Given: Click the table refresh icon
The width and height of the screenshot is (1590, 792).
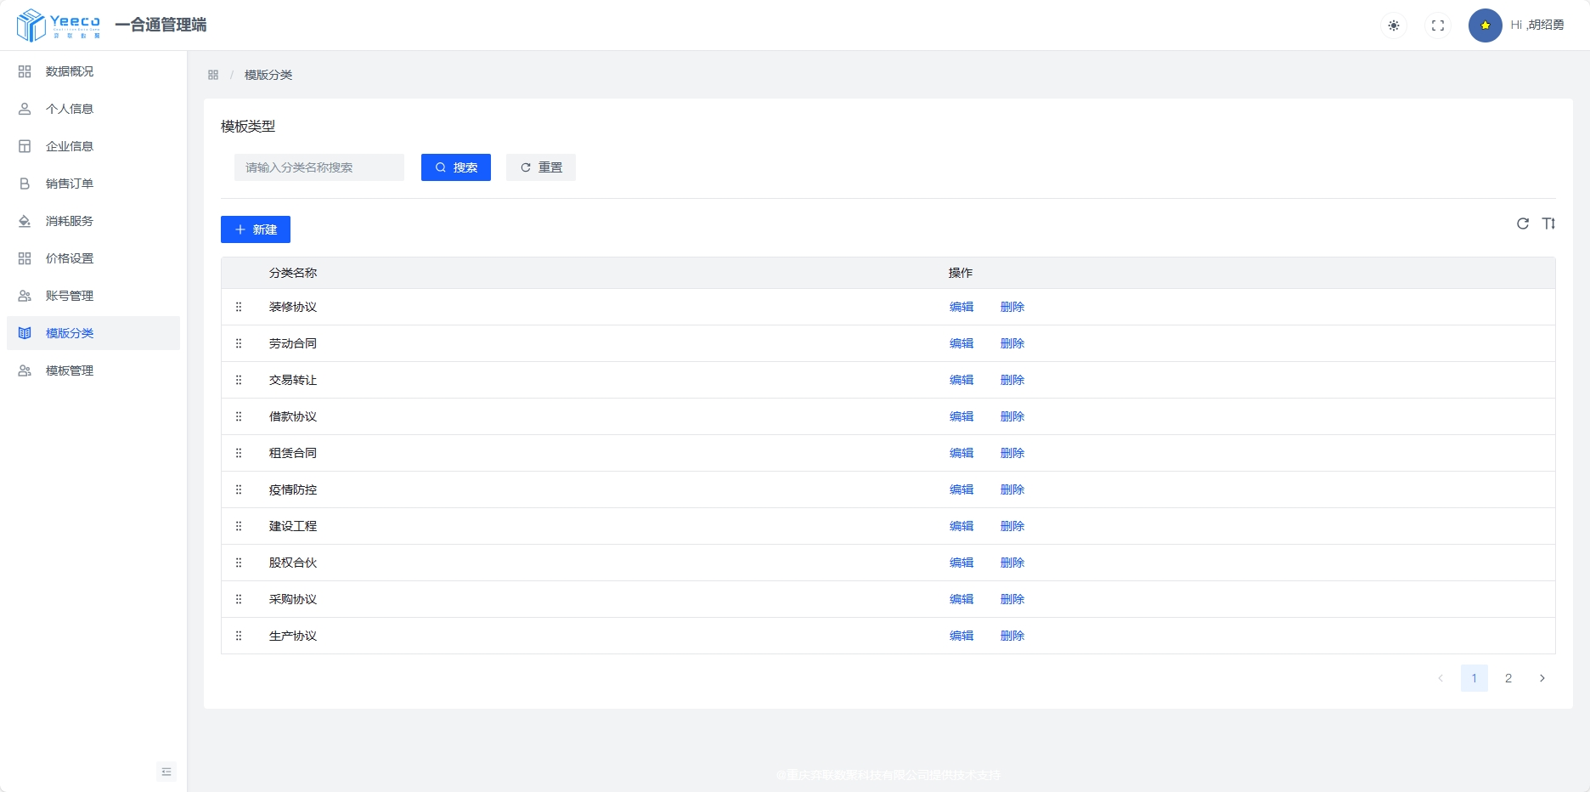Looking at the screenshot, I should coord(1523,223).
